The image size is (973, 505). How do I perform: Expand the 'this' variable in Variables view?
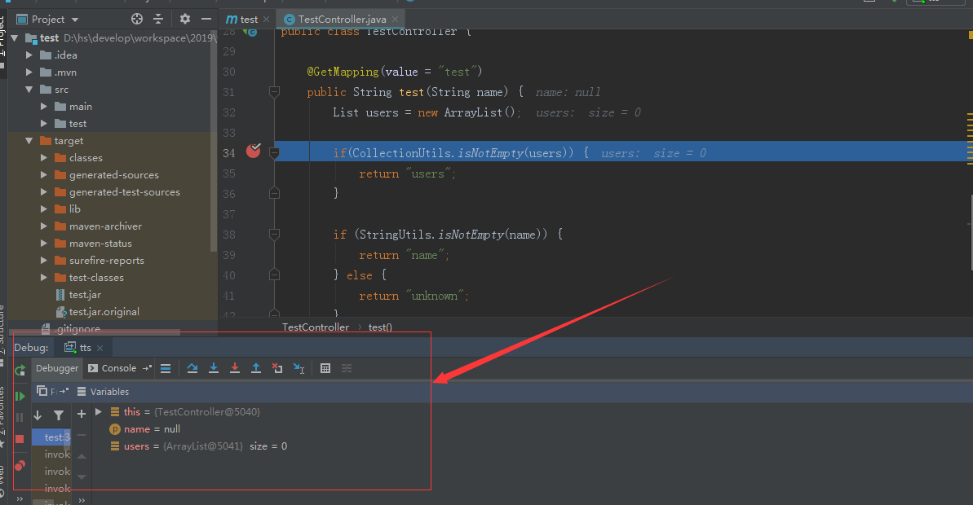pos(97,412)
